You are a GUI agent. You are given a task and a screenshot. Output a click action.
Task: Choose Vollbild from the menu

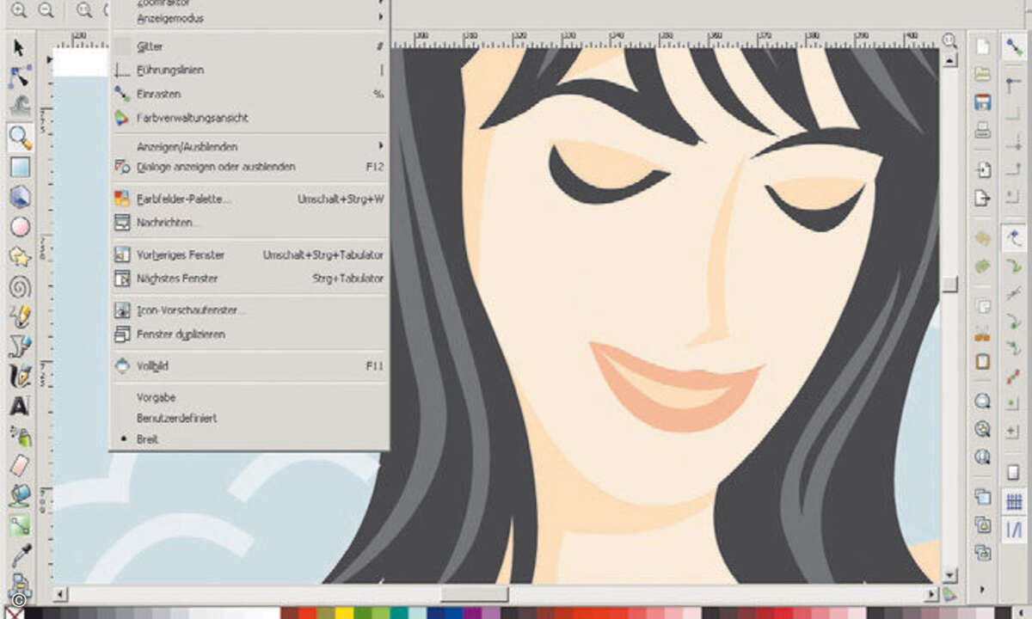point(152,365)
